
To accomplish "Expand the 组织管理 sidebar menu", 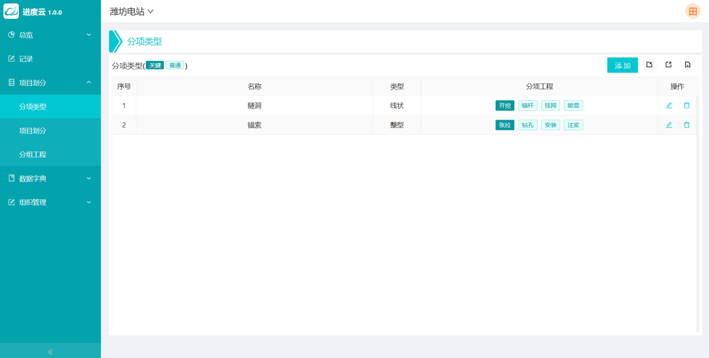I will click(x=50, y=202).
